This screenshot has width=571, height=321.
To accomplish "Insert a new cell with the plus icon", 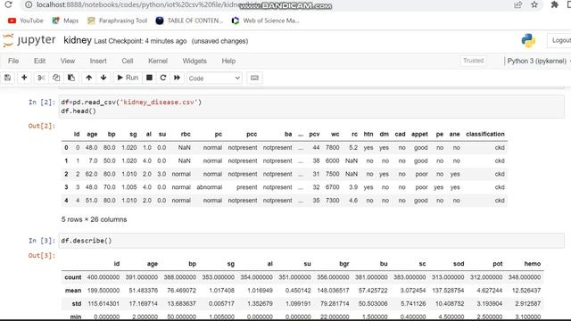I will [24, 78].
